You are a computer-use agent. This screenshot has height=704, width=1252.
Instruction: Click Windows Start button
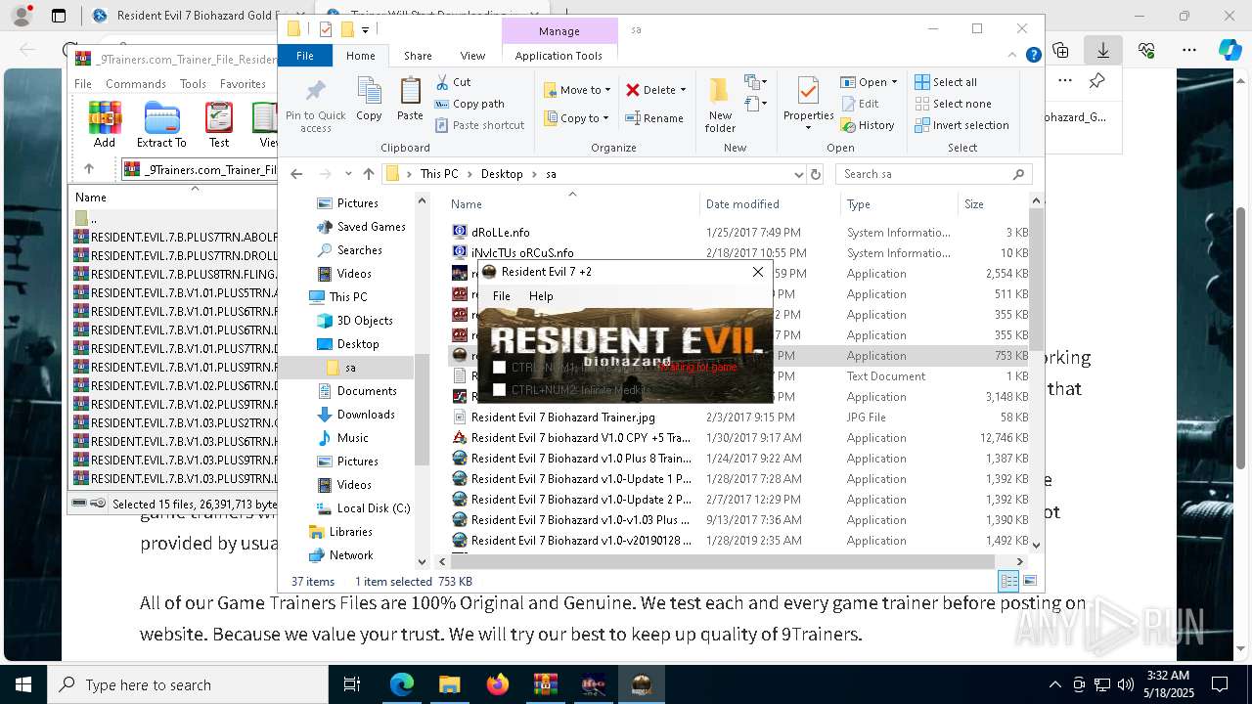point(23,684)
